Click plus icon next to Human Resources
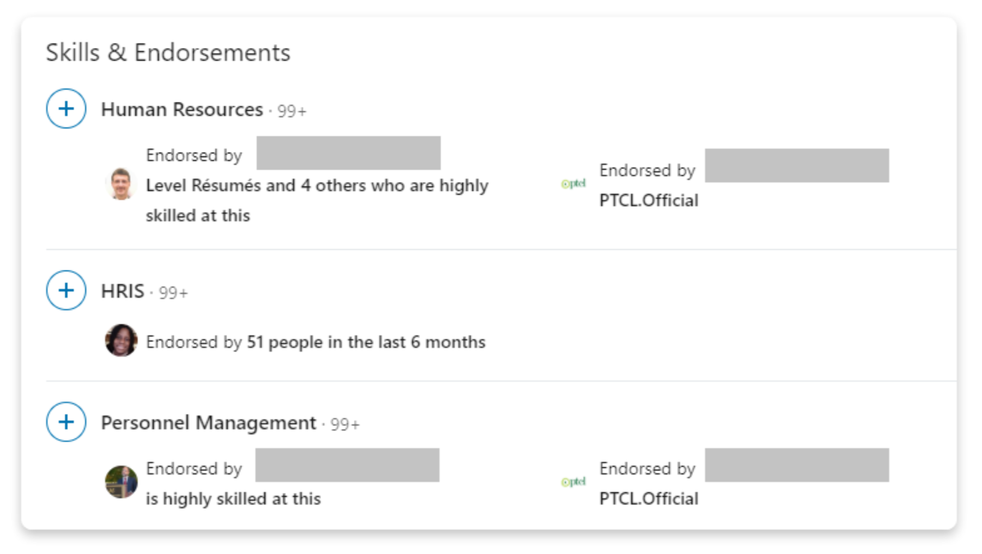 (x=66, y=109)
